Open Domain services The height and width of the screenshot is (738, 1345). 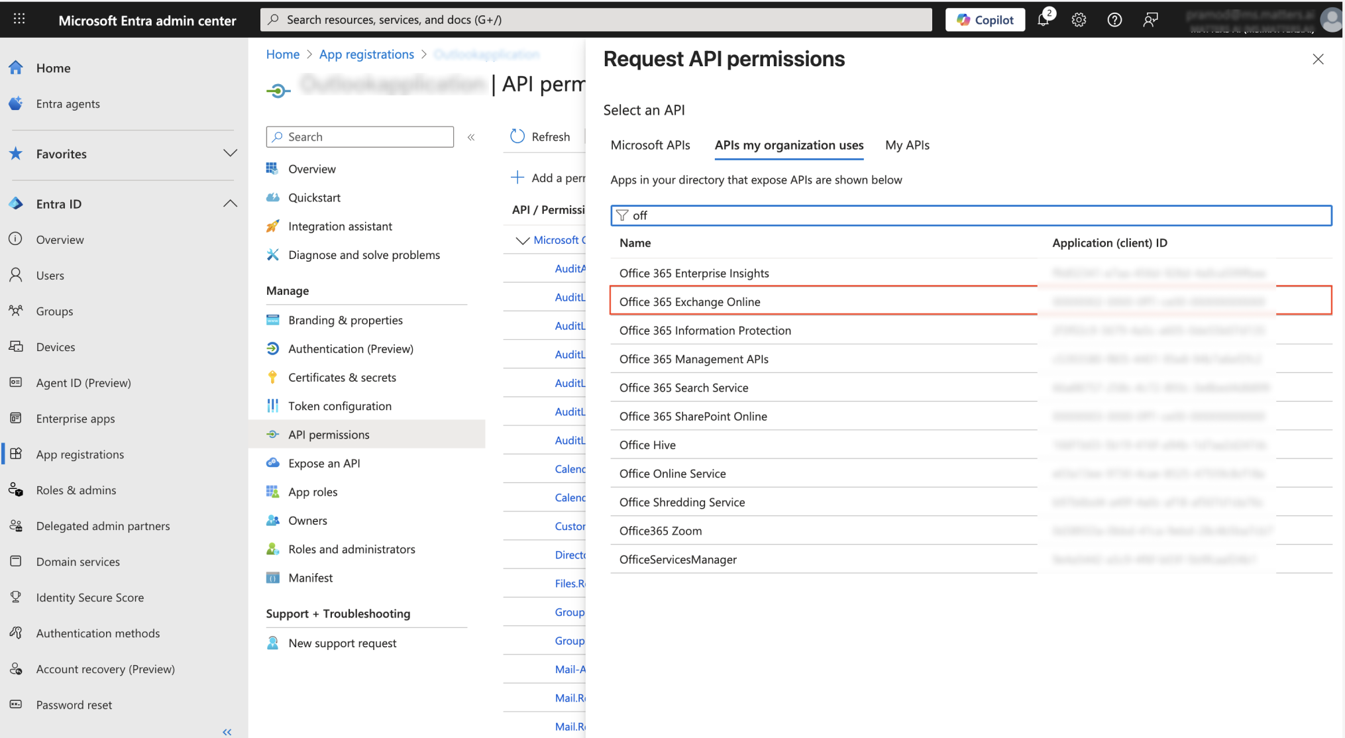78,562
